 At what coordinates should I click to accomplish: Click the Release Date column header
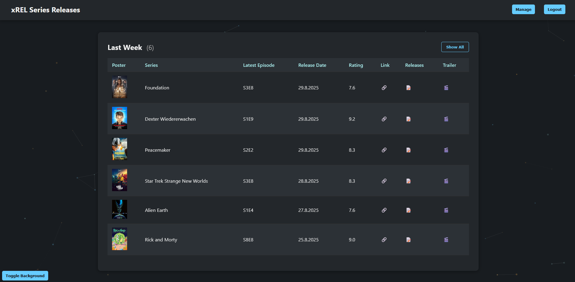[312, 65]
